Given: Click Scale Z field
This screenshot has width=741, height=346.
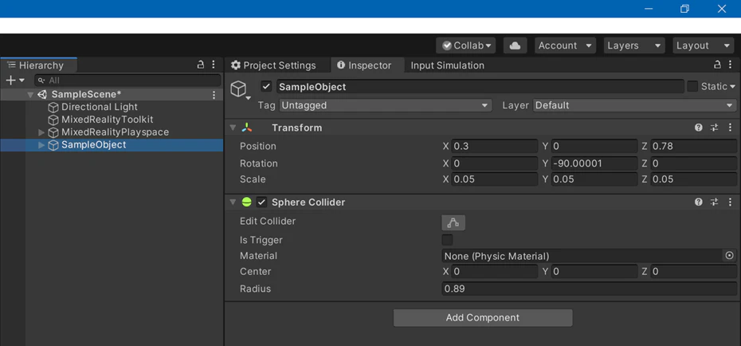Looking at the screenshot, I should (693, 179).
